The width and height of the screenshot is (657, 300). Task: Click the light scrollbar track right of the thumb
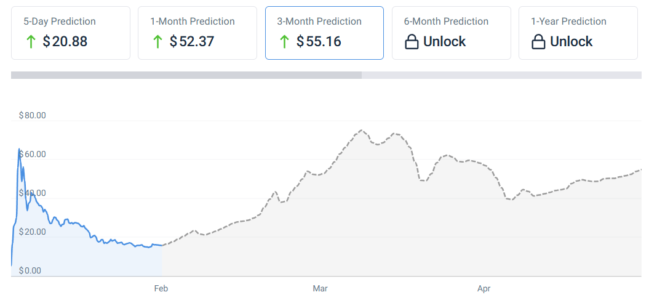click(501, 75)
